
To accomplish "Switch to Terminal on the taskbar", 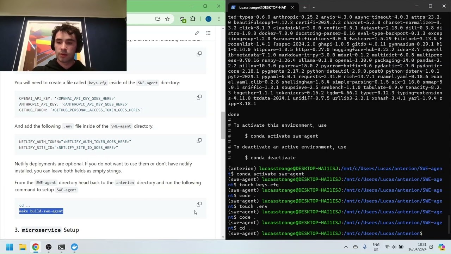I will point(62,247).
